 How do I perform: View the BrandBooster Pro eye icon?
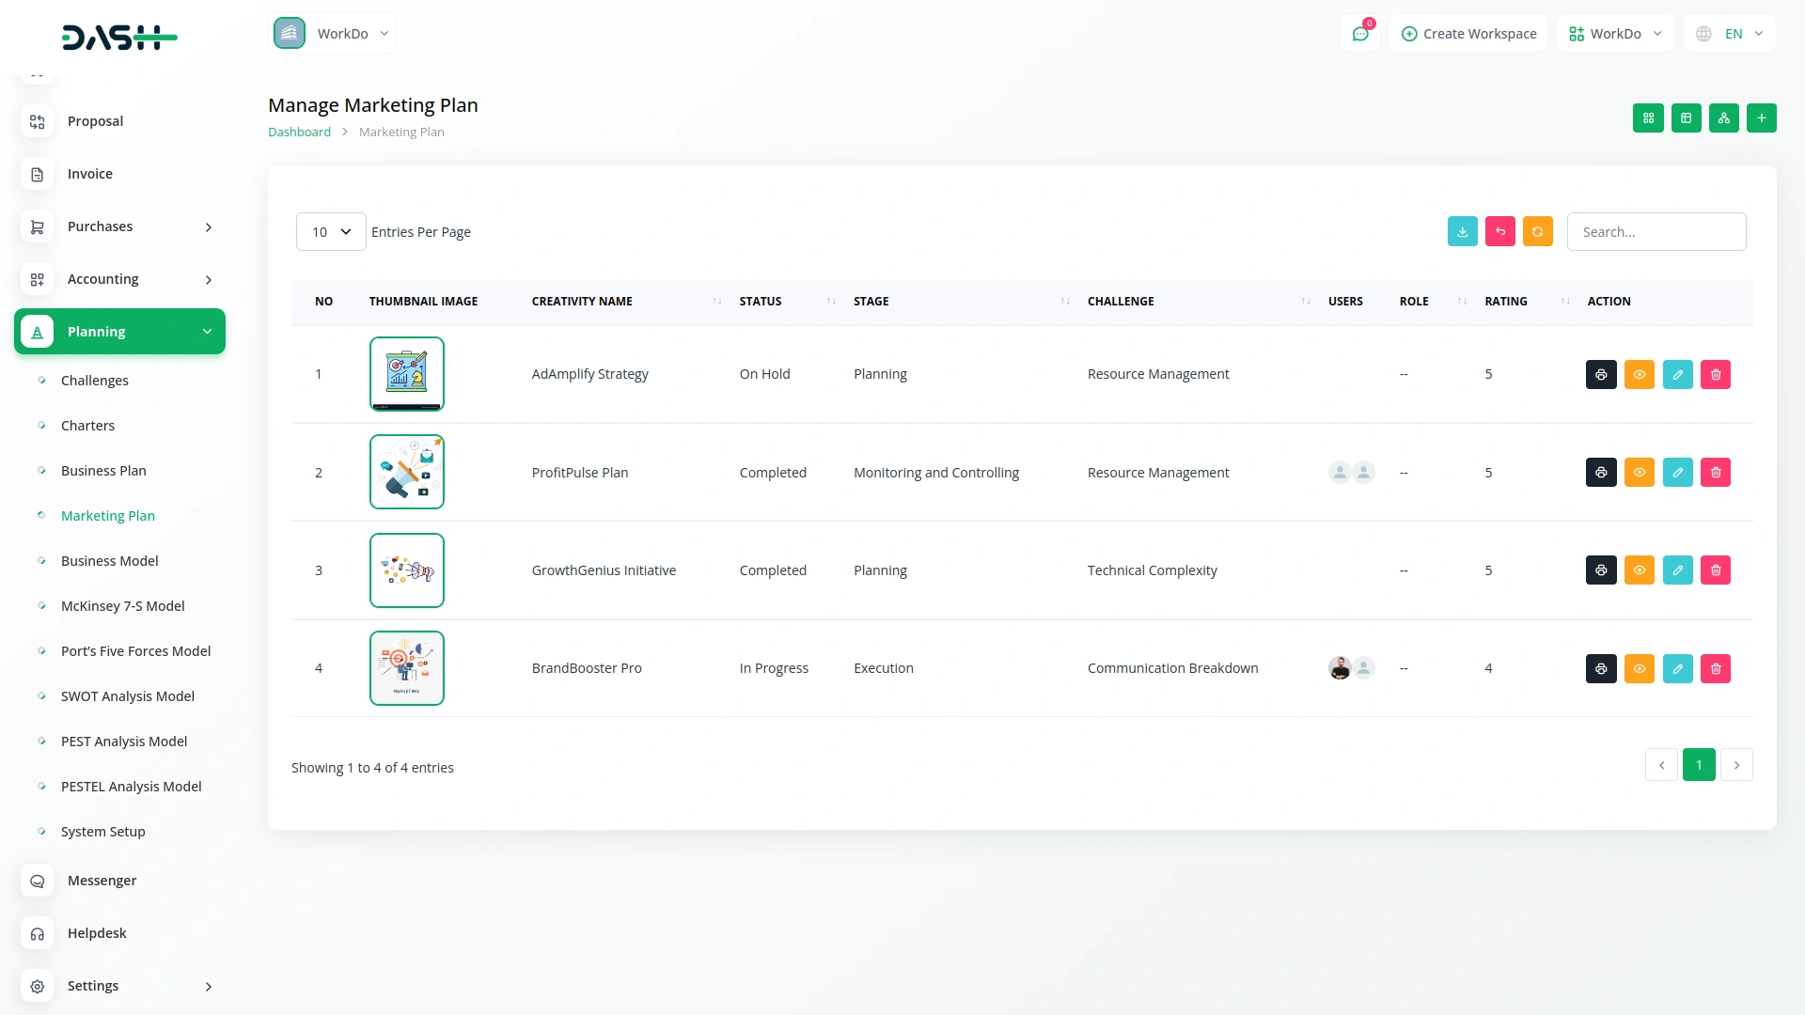click(1640, 668)
